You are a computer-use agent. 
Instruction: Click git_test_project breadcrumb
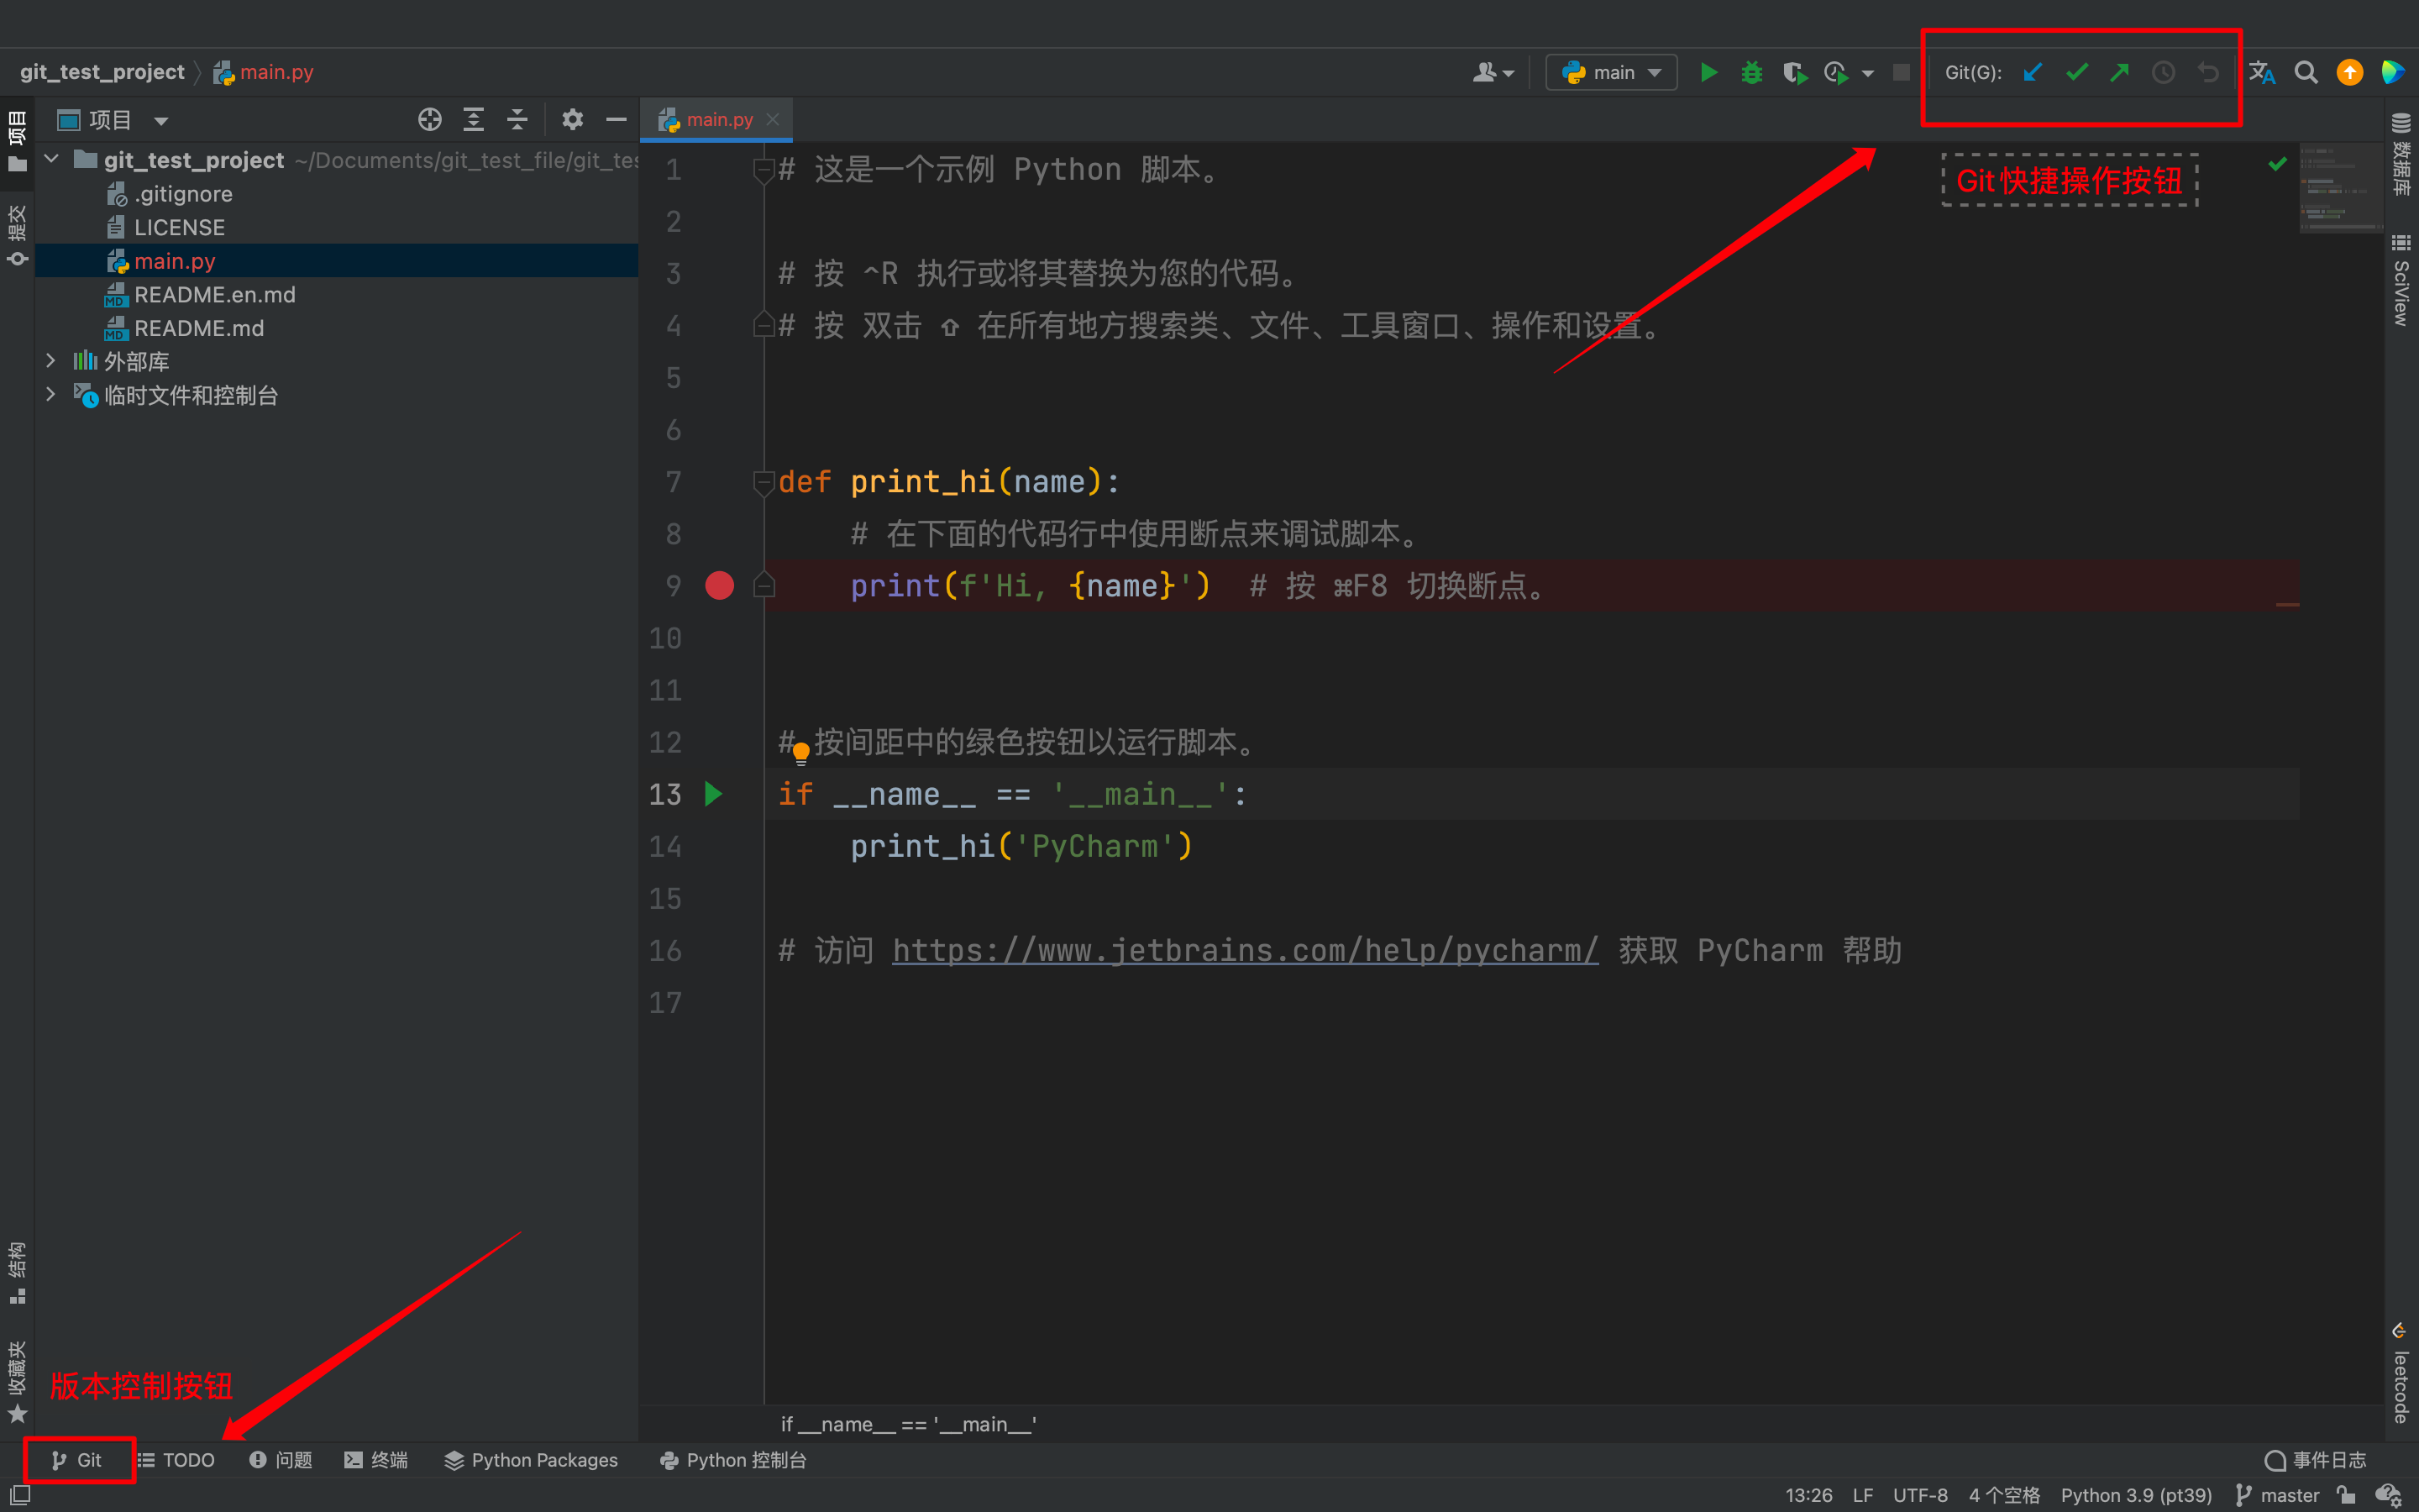[x=102, y=72]
